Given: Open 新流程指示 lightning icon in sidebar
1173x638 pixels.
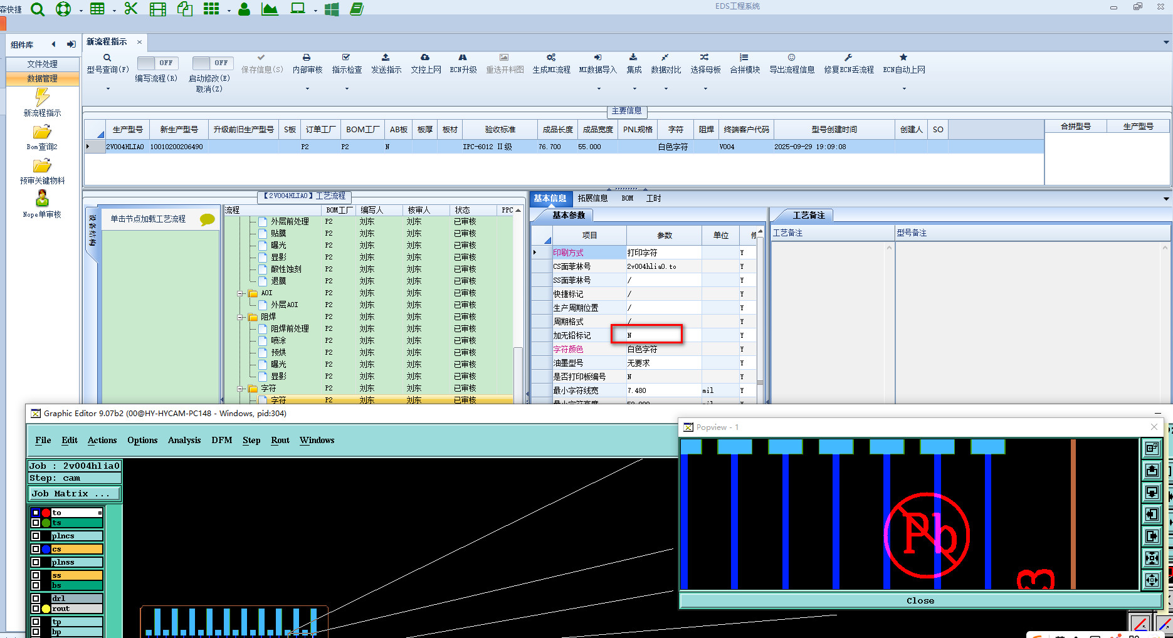Looking at the screenshot, I should click(42, 97).
